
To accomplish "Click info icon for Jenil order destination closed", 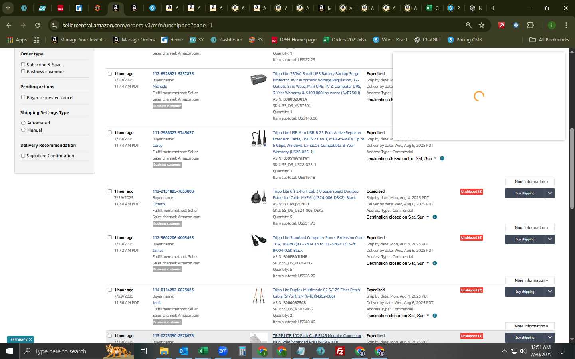I will (435, 316).
